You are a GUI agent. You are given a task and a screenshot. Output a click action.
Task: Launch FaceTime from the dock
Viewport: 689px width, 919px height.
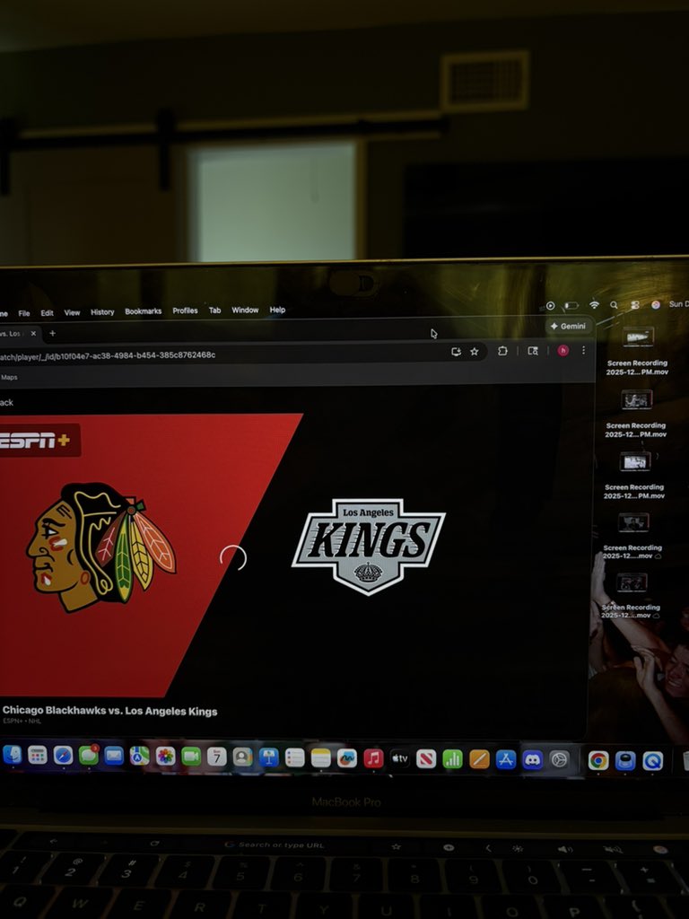point(191,757)
